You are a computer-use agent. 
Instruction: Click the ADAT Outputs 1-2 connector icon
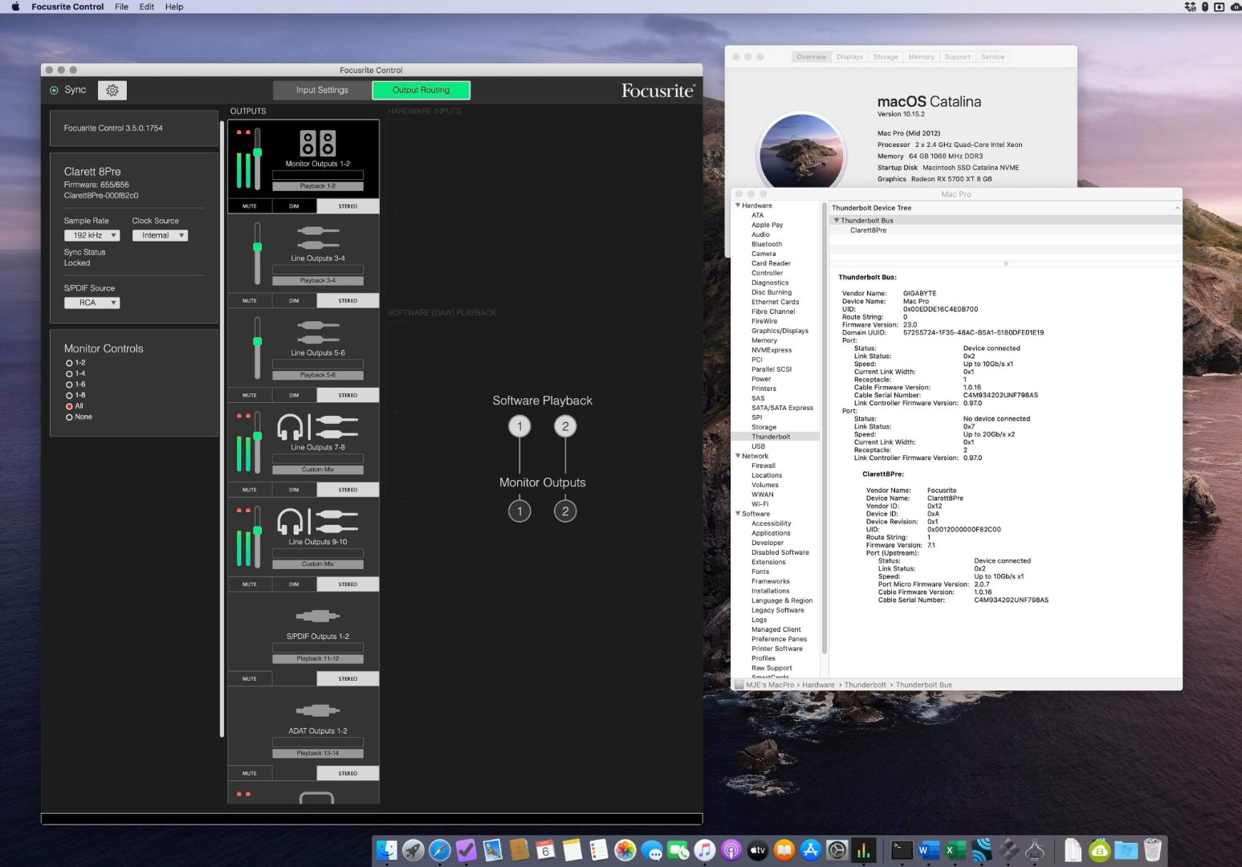[317, 710]
